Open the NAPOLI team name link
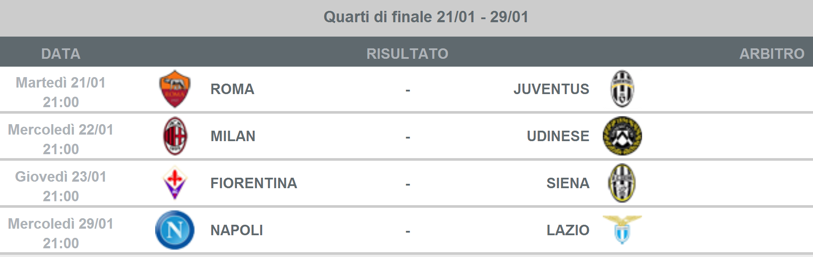Screen dimensions: 813x257 point(236,230)
